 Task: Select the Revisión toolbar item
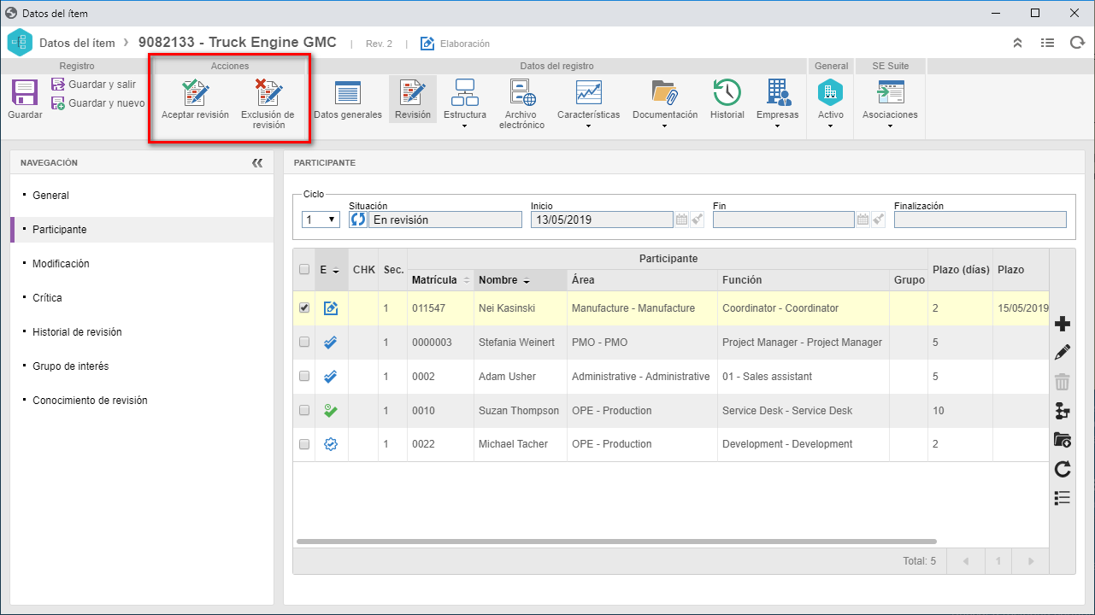pyautogui.click(x=413, y=100)
